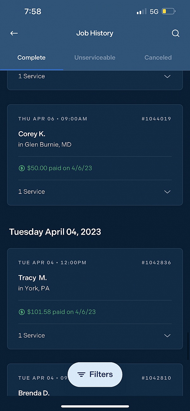Expand the topmost job's service chevron
This screenshot has height=411, width=190.
point(167,76)
